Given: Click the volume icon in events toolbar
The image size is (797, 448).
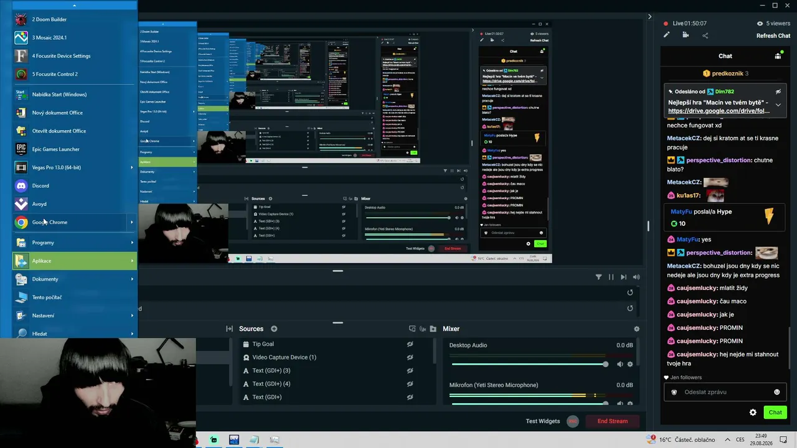Looking at the screenshot, I should click(636, 277).
